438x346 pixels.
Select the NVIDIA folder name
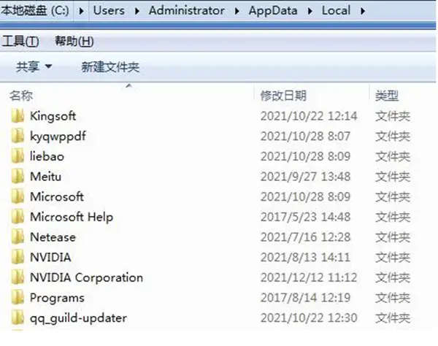[x=50, y=257]
